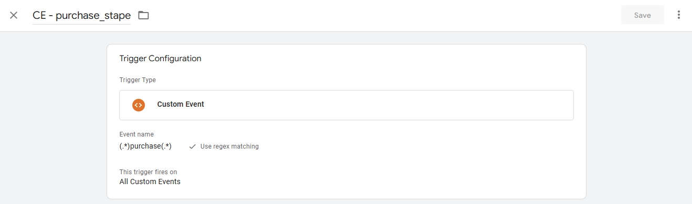Click the regex matching checkmark icon
The width and height of the screenshot is (692, 204).
click(193, 146)
